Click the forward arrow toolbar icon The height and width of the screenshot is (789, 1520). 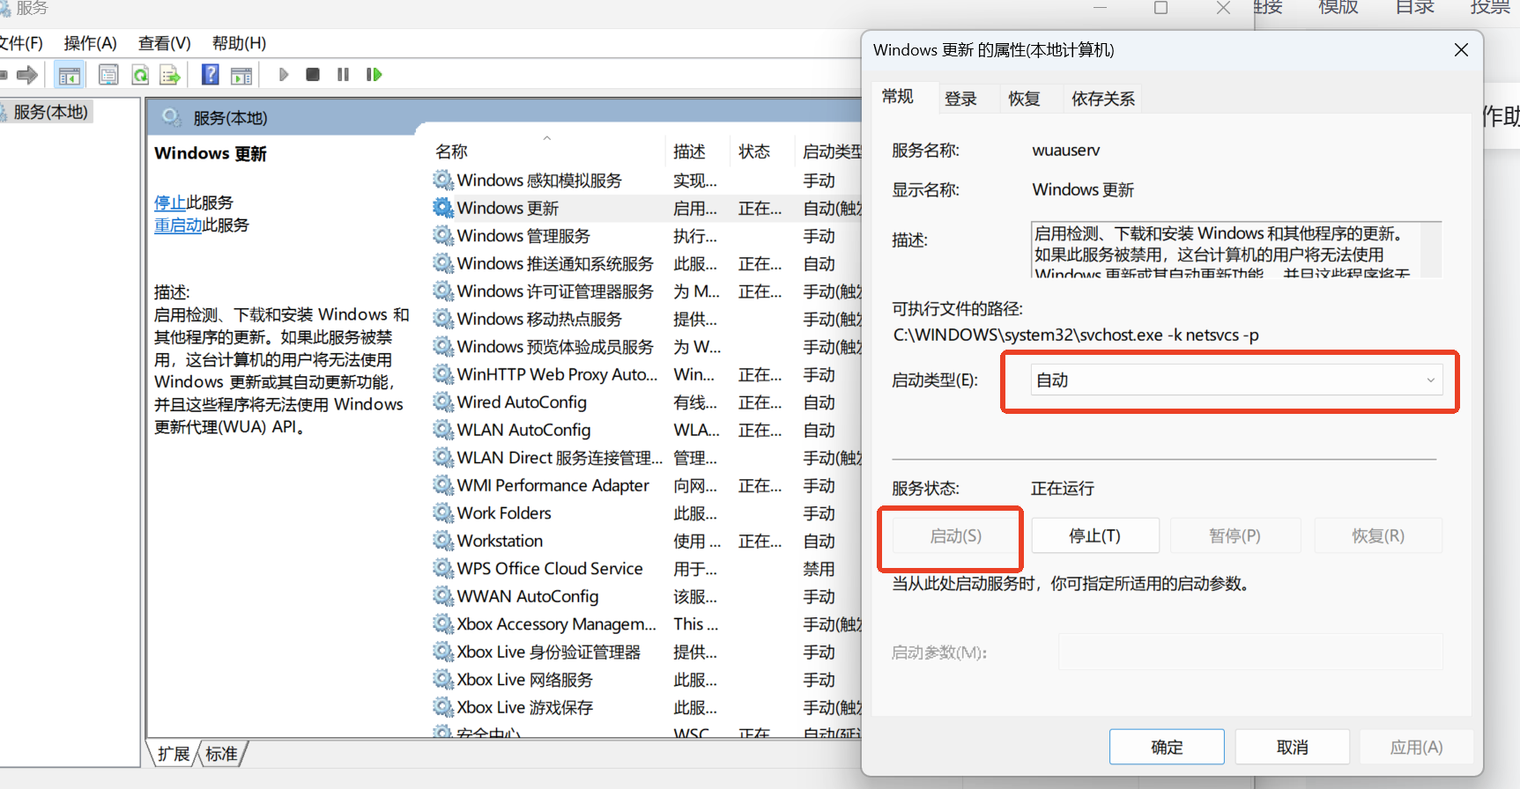27,75
